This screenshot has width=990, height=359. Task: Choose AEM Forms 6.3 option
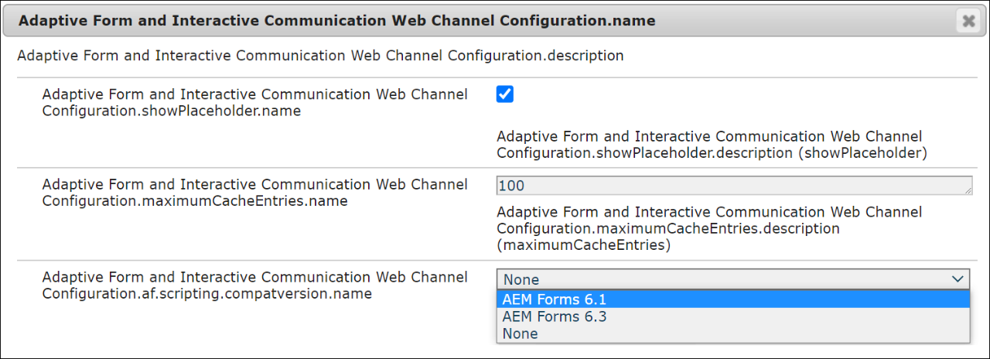732,316
